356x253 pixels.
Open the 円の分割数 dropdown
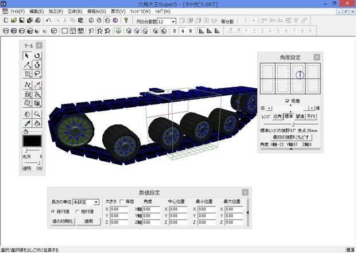click(173, 22)
